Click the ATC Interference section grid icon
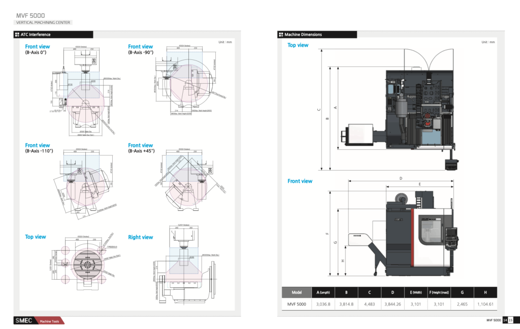Viewport: 520px width, 329px height. pyautogui.click(x=17, y=35)
